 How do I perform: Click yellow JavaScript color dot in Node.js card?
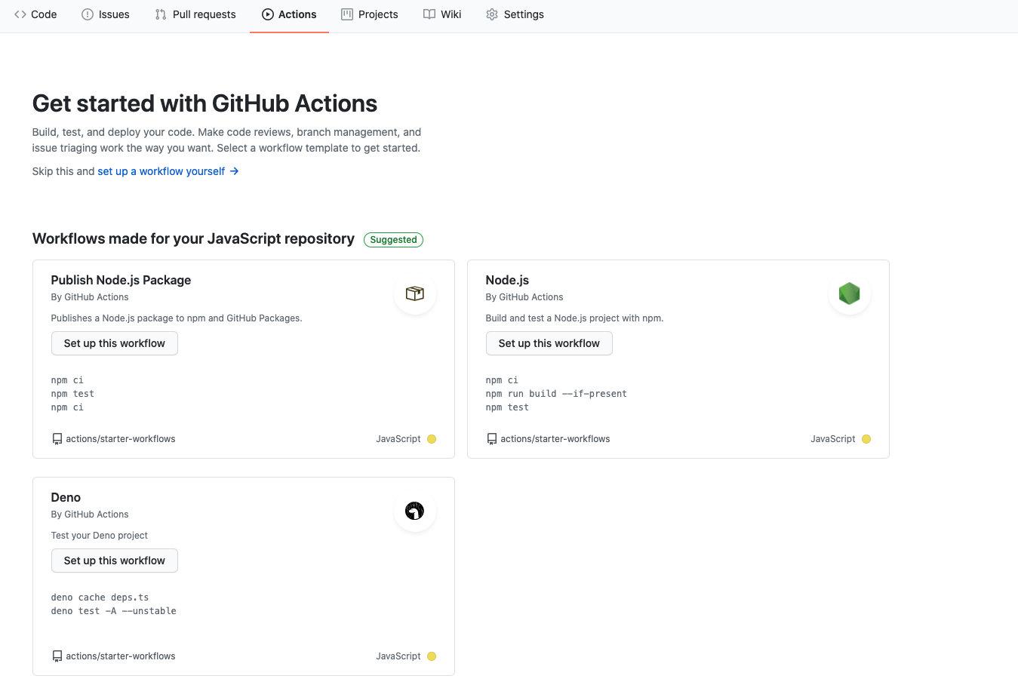866,439
